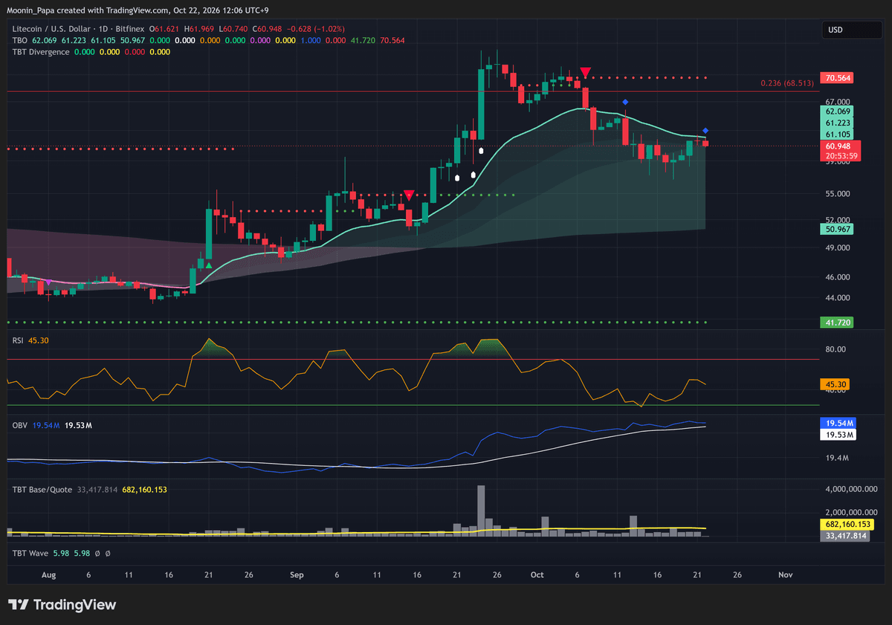Click the orange 45.30 RSI value tag
Image resolution: width=892 pixels, height=625 pixels.
pos(836,384)
